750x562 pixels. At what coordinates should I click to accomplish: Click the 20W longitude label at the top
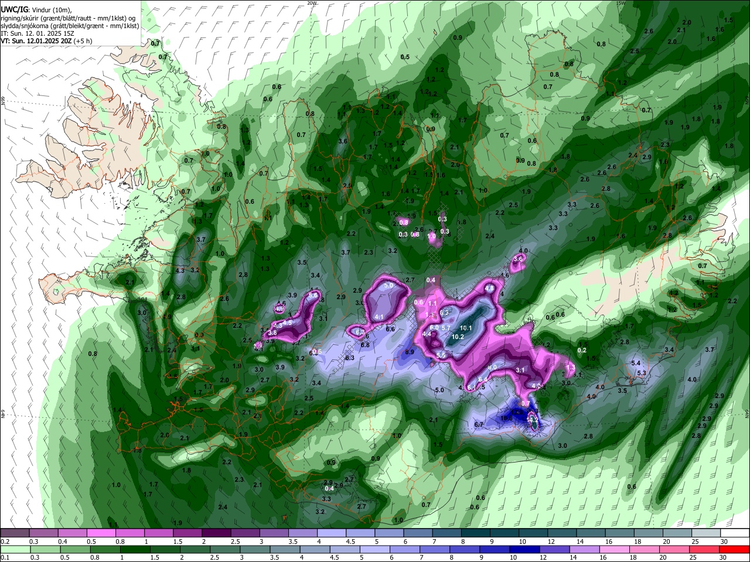pyautogui.click(x=312, y=3)
